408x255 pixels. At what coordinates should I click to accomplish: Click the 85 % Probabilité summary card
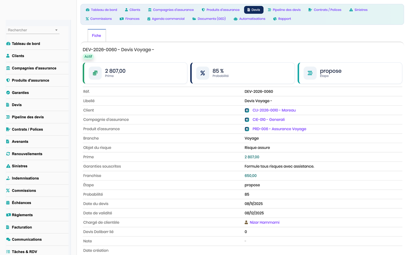(x=242, y=73)
